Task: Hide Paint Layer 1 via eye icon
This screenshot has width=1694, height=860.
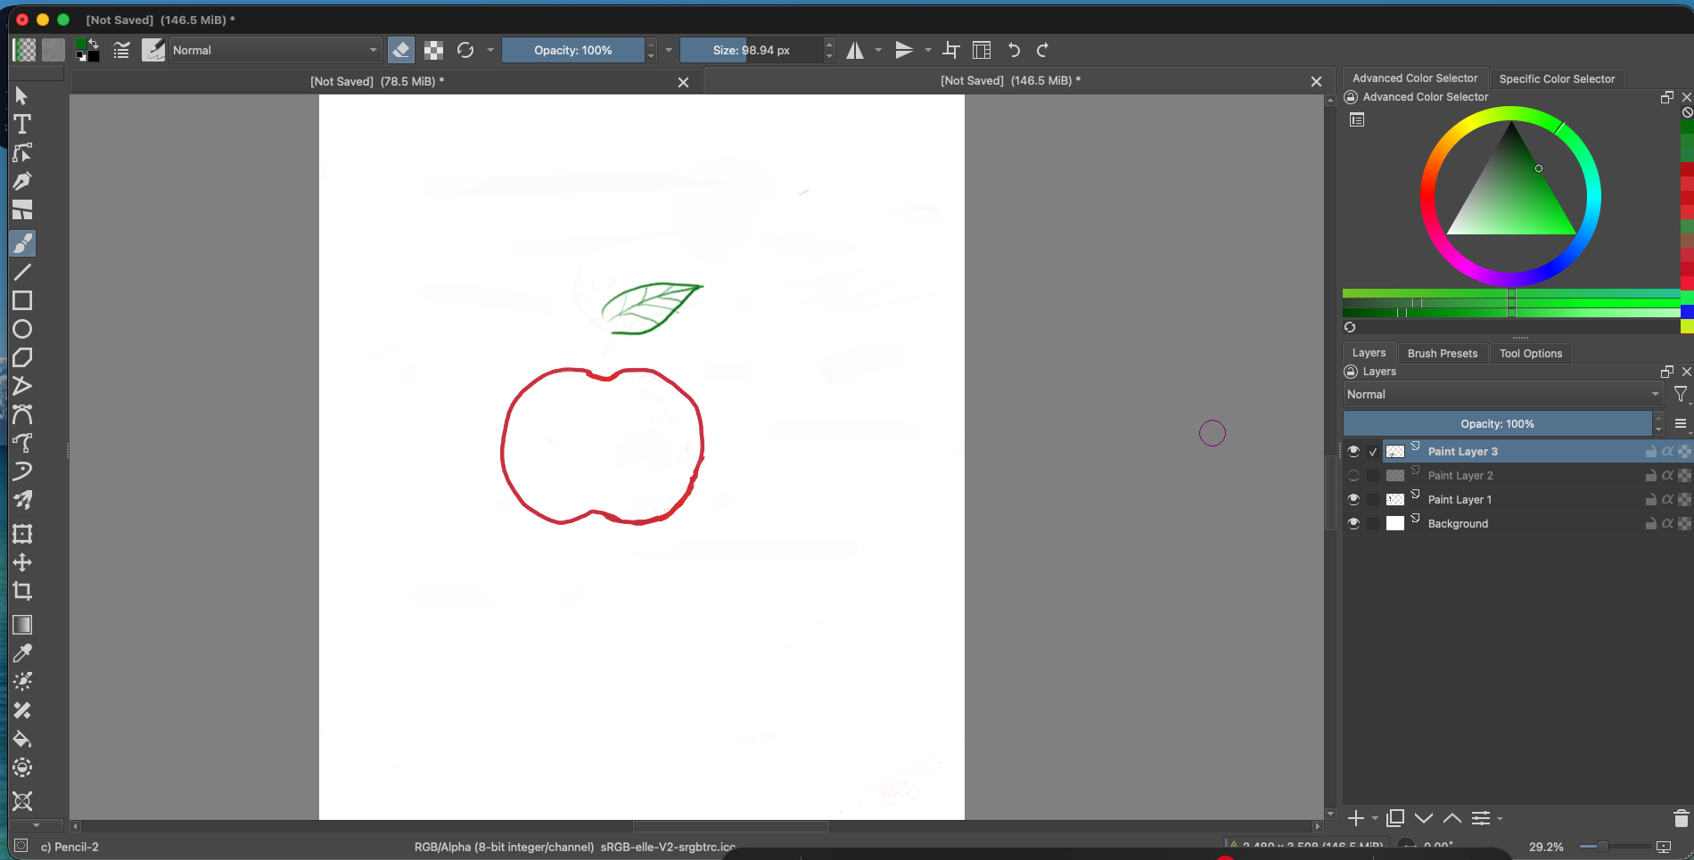Action: (1353, 499)
